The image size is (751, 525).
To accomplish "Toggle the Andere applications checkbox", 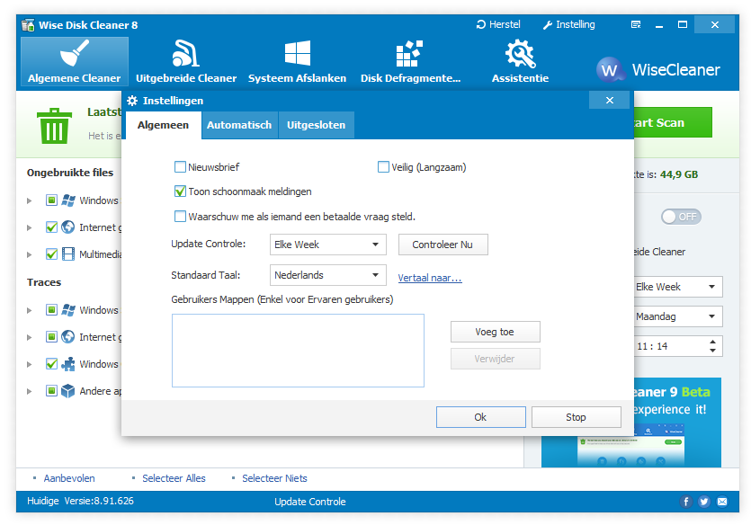I will click(x=51, y=391).
